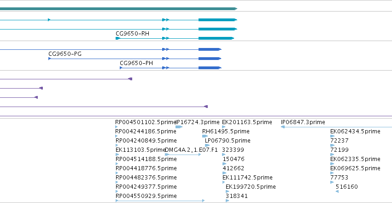Click the RP004501102.5prime EST label
392x203 pixels.
pos(146,122)
